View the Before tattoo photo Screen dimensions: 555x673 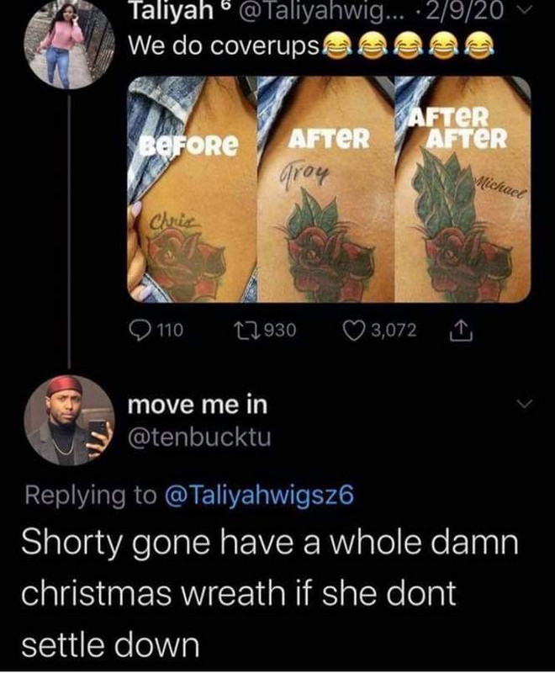193,188
